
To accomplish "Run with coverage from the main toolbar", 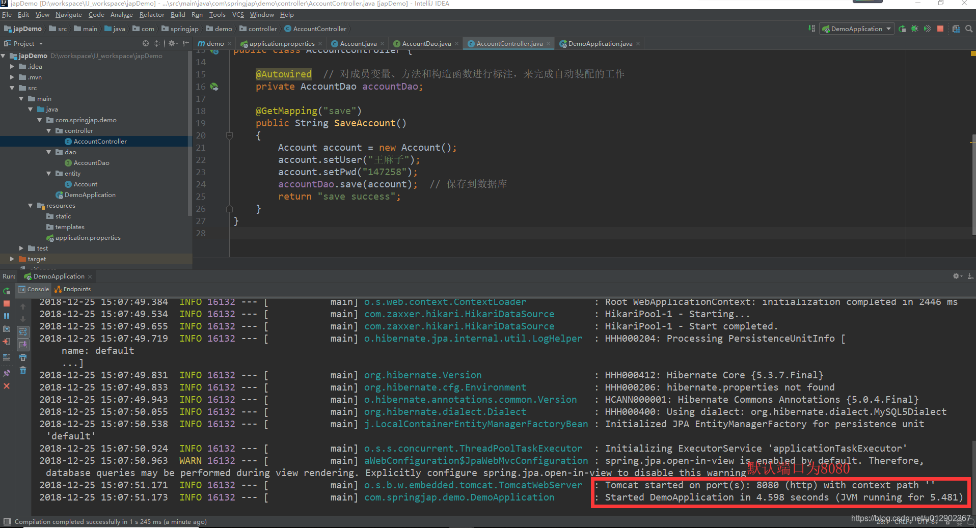I will (928, 29).
